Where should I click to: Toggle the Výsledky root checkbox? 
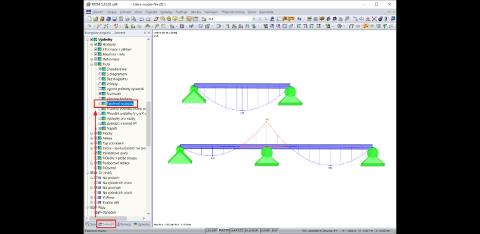click(92, 40)
